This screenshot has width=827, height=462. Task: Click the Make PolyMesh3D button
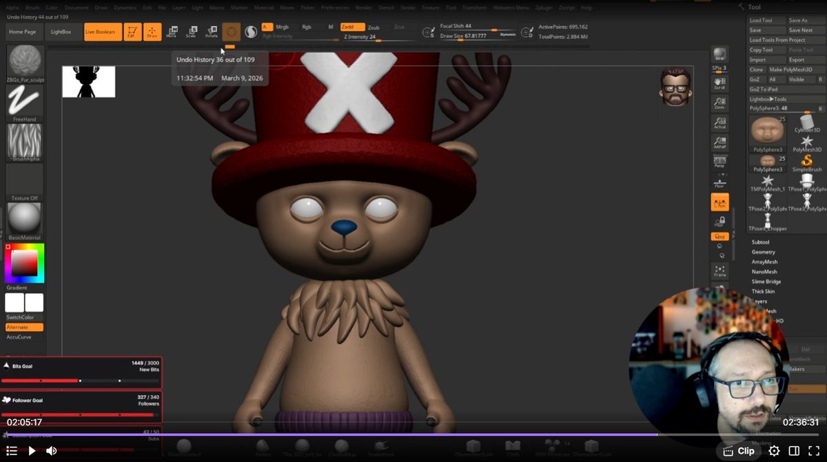(791, 69)
